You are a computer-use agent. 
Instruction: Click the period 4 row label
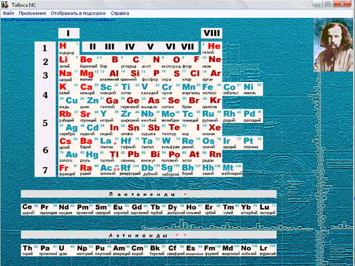point(45,95)
